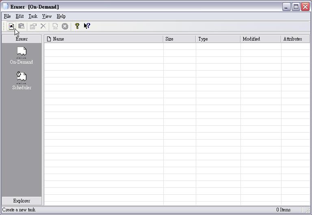Minimize the Eraser window
This screenshot has height=215, width=312.
pyautogui.click(x=286, y=7)
